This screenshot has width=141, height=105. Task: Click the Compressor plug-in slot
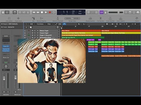[x=6, y=51]
